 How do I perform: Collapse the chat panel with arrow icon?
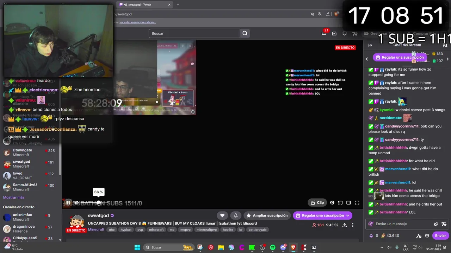click(x=370, y=45)
